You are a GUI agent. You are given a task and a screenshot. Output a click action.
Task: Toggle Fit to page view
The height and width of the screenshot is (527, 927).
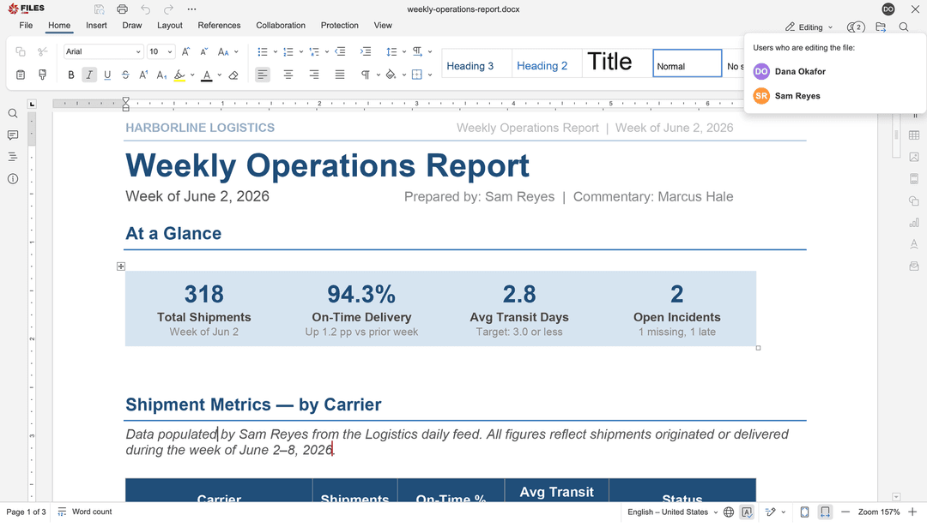pyautogui.click(x=804, y=512)
